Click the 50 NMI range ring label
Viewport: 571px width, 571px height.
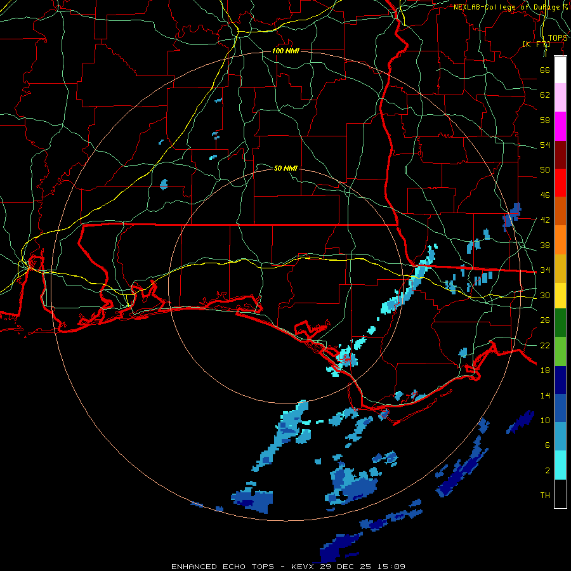(x=285, y=168)
